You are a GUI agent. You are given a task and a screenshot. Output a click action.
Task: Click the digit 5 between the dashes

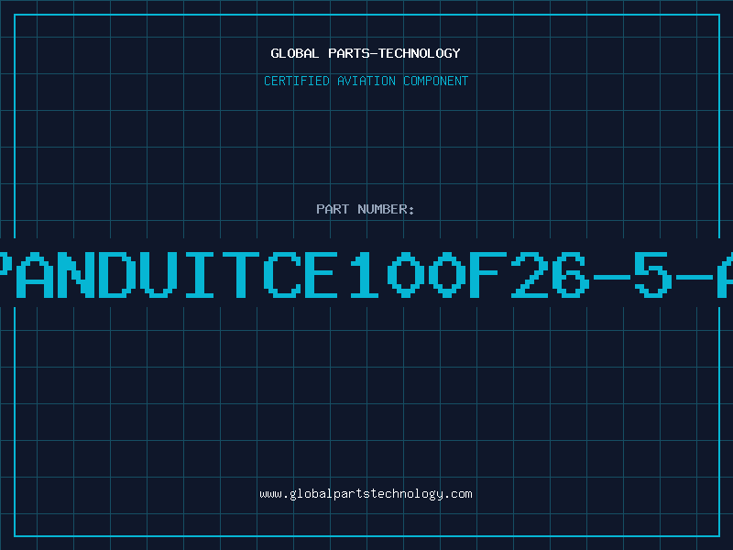click(x=653, y=274)
